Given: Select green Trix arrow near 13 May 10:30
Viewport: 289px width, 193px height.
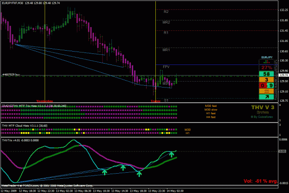Looking at the screenshot, I should (x=105, y=172).
